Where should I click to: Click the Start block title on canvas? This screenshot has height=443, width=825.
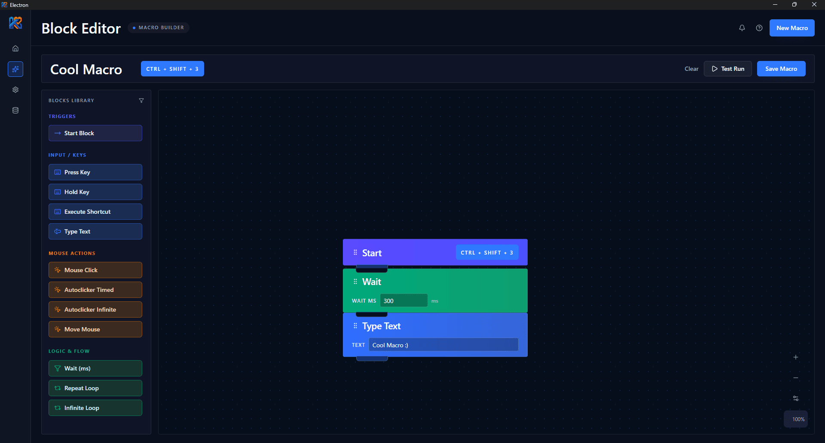[x=372, y=253]
